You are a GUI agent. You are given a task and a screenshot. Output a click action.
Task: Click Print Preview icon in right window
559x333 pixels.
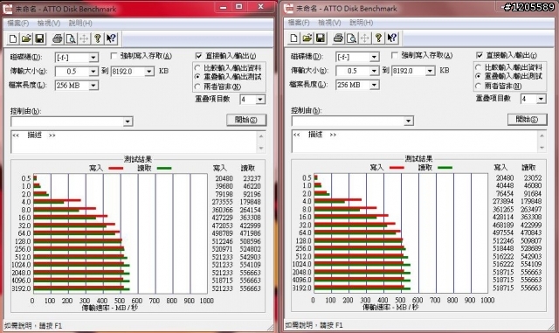pyautogui.click(x=351, y=38)
